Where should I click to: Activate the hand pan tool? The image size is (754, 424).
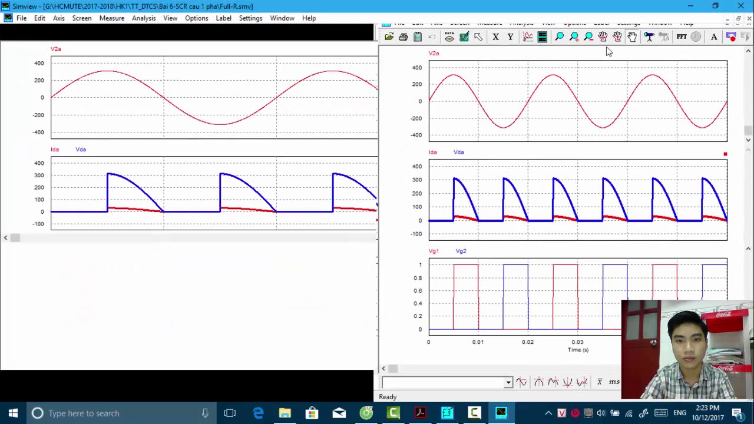tap(631, 37)
